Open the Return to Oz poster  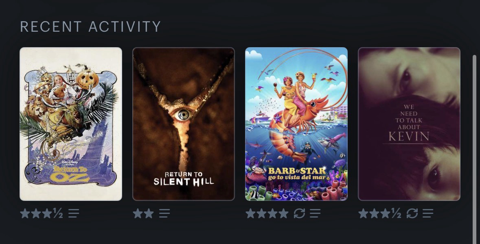[71, 124]
